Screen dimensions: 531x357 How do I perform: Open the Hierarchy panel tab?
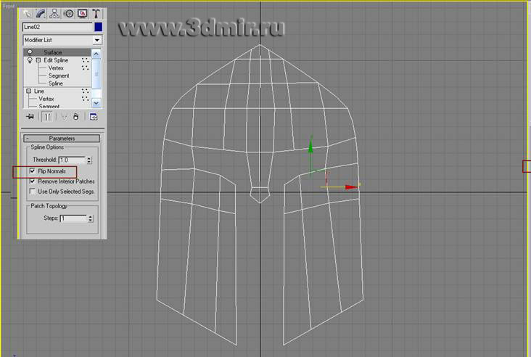[x=54, y=14]
